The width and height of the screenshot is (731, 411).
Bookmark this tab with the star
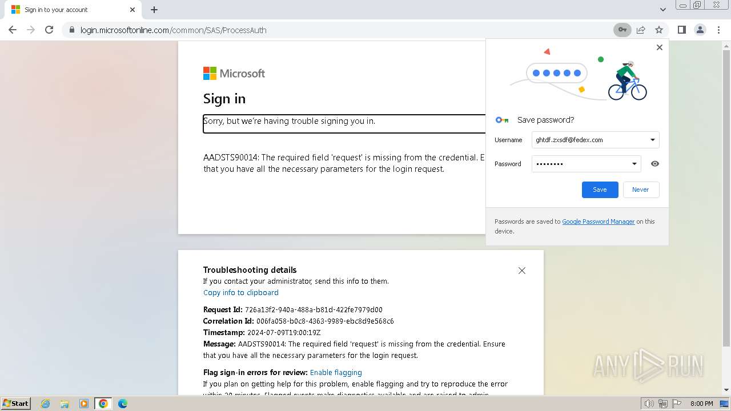659,30
